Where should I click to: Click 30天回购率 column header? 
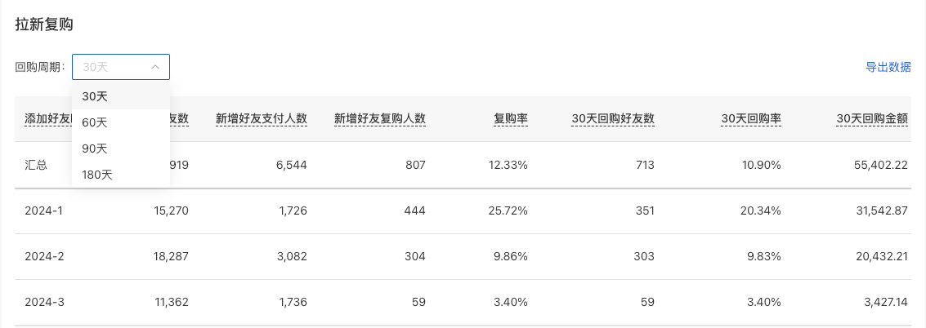(x=751, y=118)
